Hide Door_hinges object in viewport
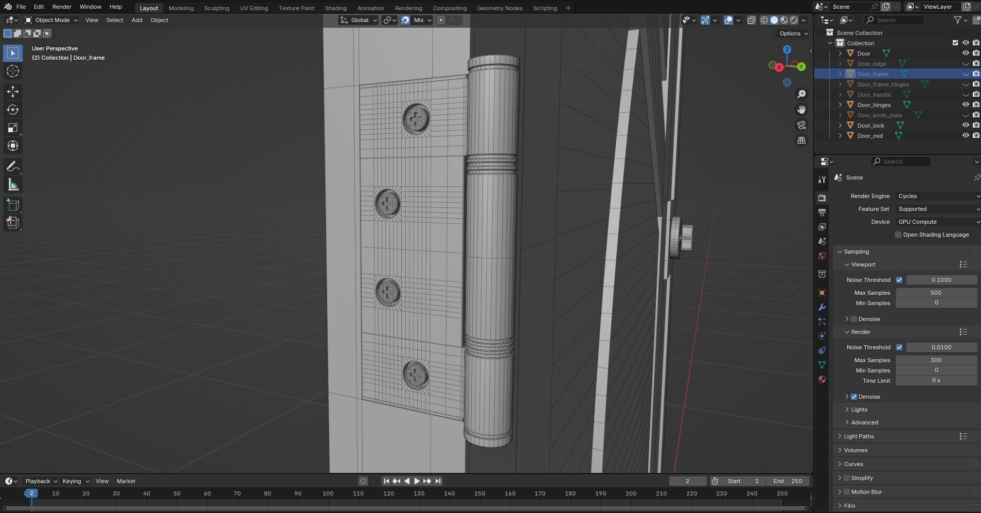Image resolution: width=981 pixels, height=513 pixels. pyautogui.click(x=966, y=104)
